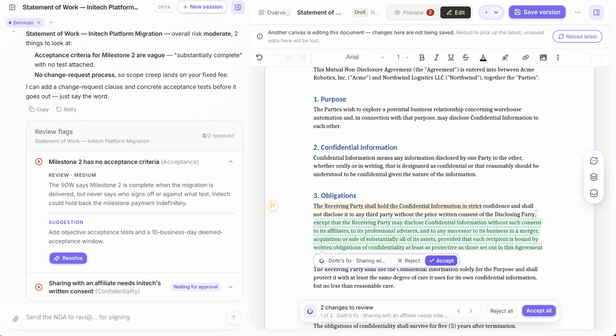Click the underline icon
Image resolution: width=616 pixels, height=336 pixels.
pyautogui.click(x=451, y=57)
